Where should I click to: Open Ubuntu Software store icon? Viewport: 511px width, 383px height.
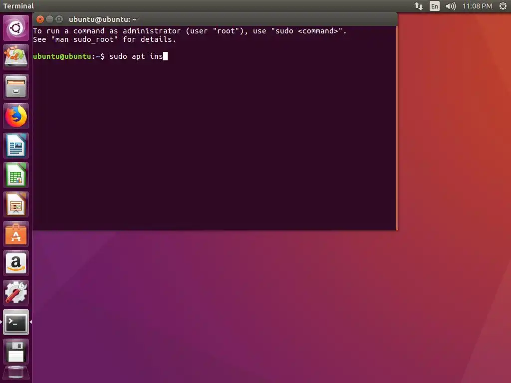pyautogui.click(x=15, y=234)
